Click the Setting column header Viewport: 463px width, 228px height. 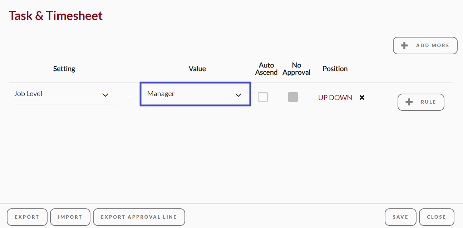click(64, 69)
